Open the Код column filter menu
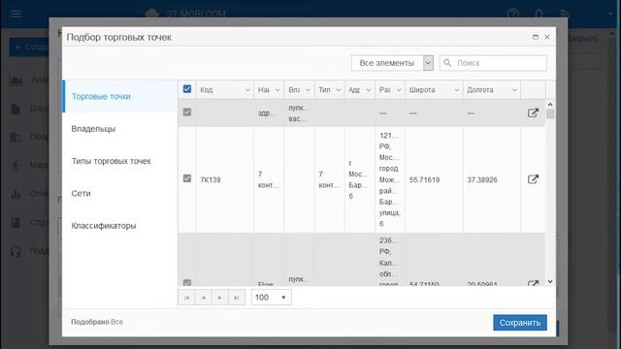 coord(247,90)
